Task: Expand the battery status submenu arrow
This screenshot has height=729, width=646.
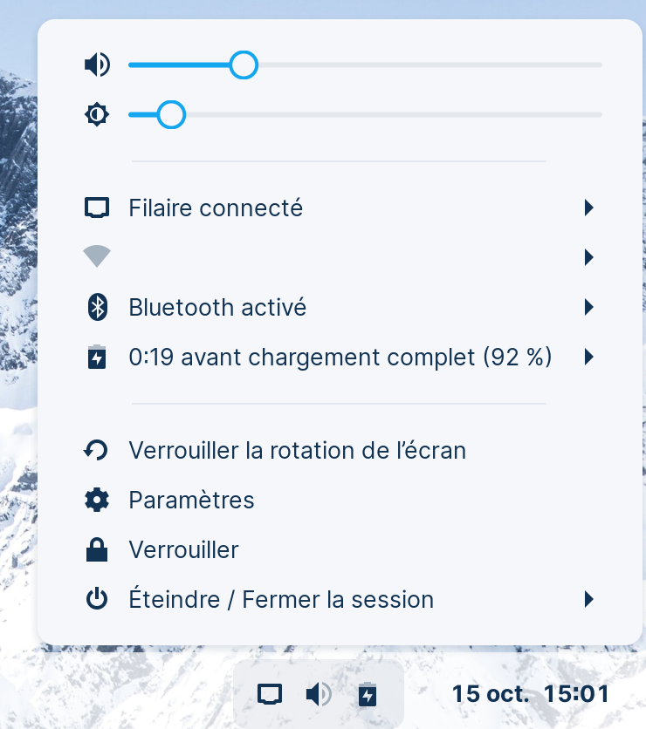Action: [589, 357]
